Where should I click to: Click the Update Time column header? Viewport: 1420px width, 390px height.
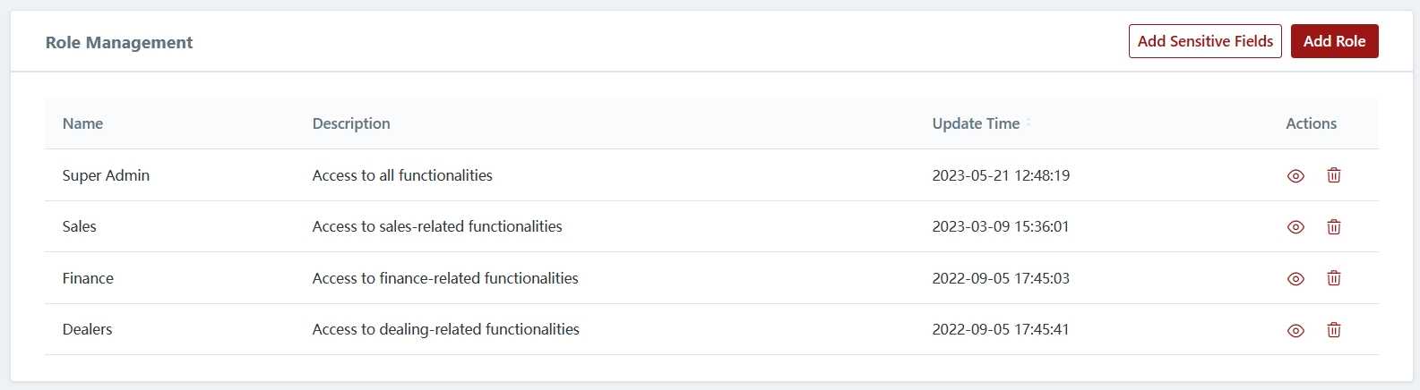tap(976, 123)
